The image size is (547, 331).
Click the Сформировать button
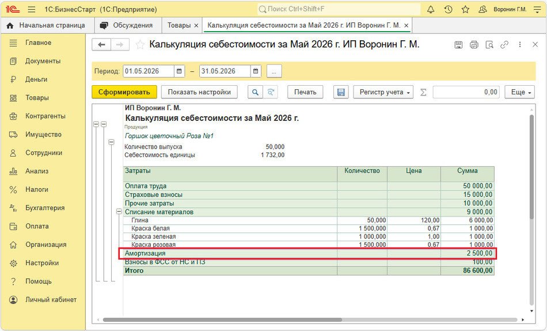[124, 92]
